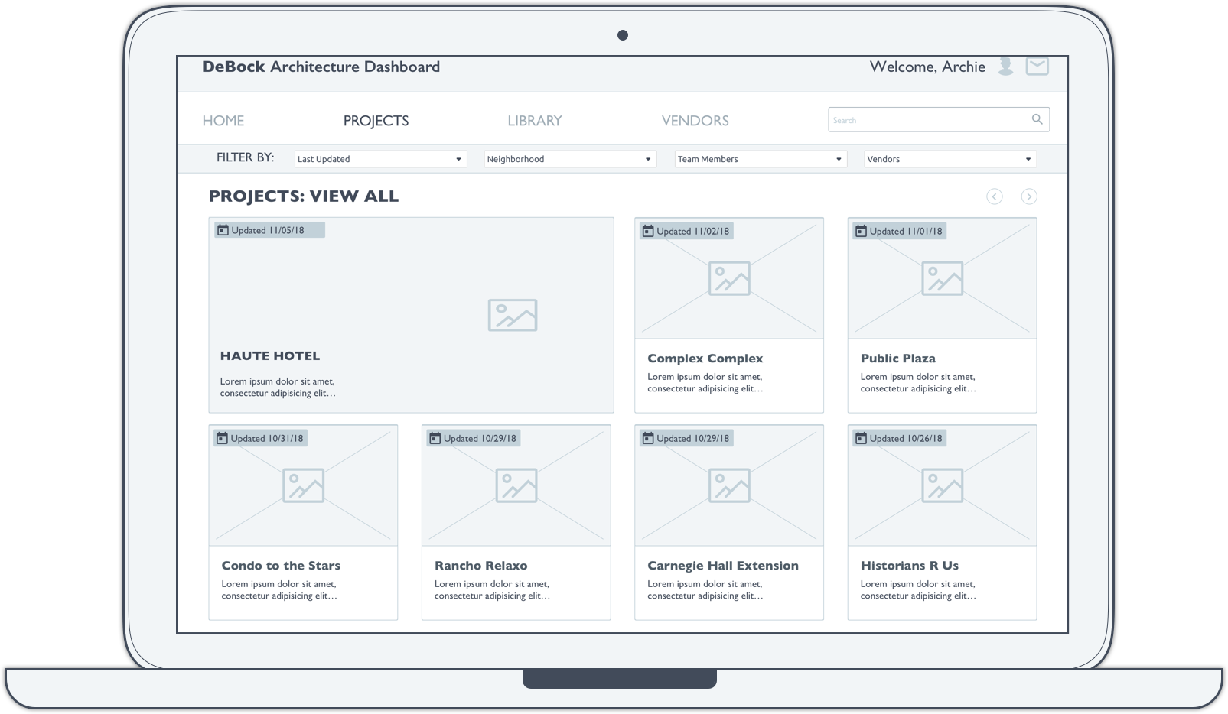Screen dimensions: 1228x714
Task: Click calendar icon on Condo to the Stars card
Action: click(222, 438)
